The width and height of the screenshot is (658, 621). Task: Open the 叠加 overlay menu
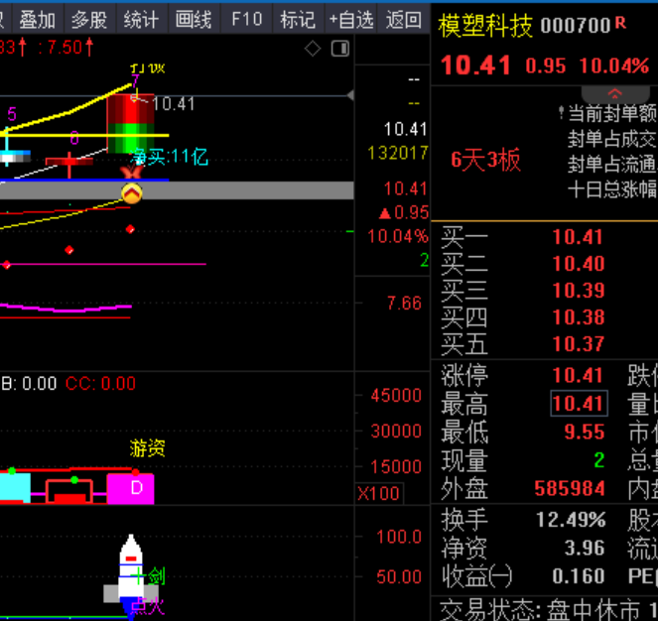(x=38, y=19)
